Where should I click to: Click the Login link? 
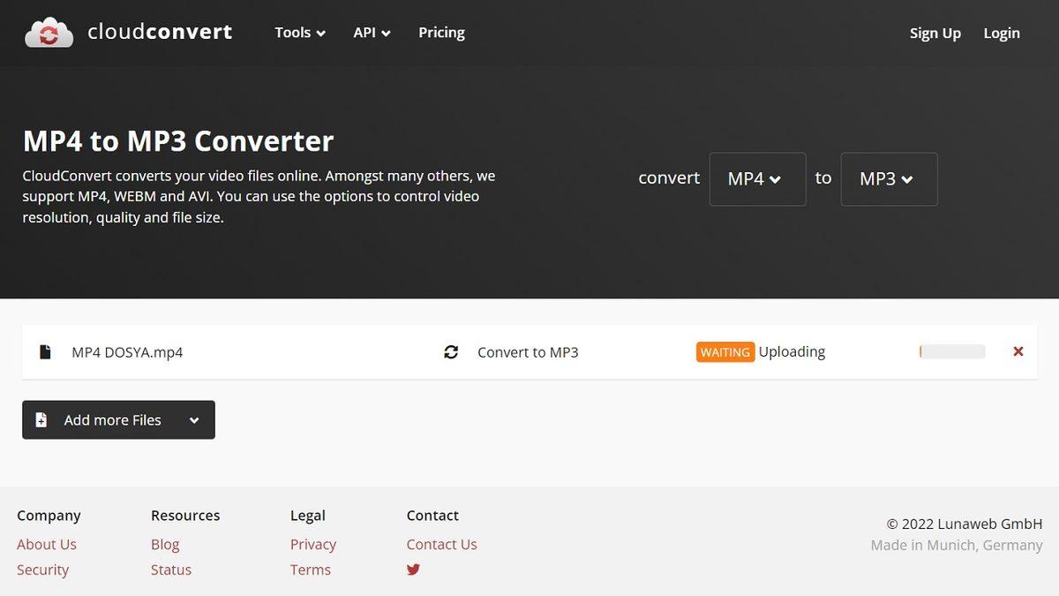1002,34
